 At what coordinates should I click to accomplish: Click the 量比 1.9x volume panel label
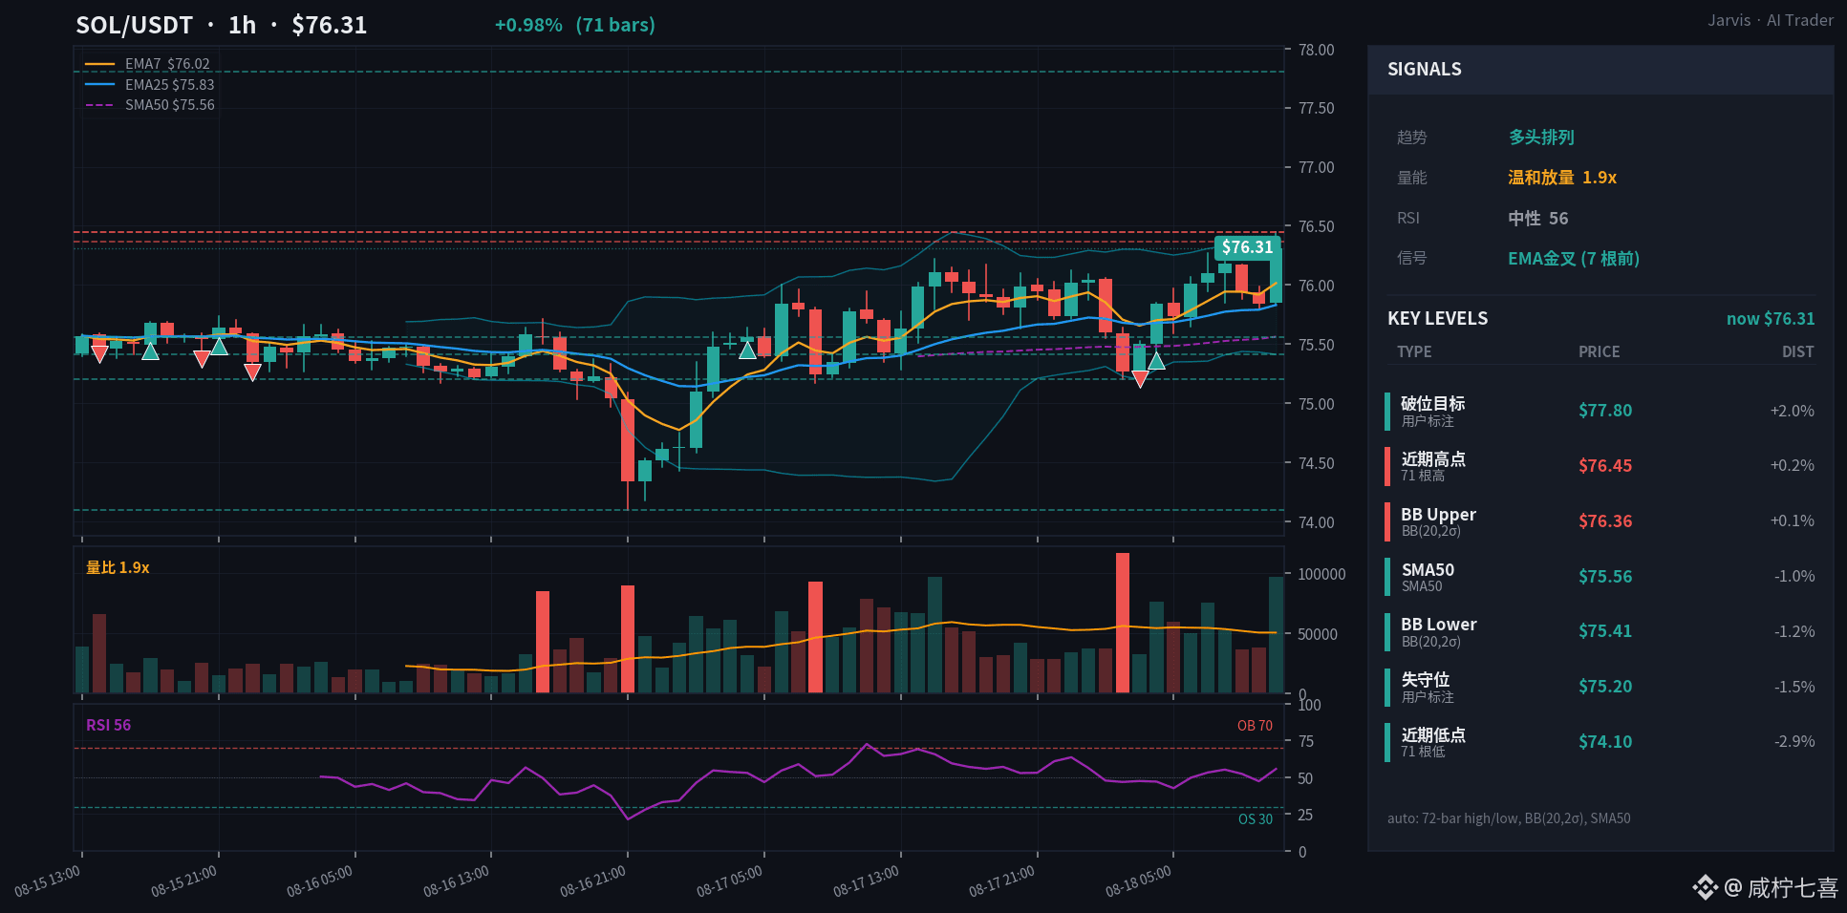point(118,568)
